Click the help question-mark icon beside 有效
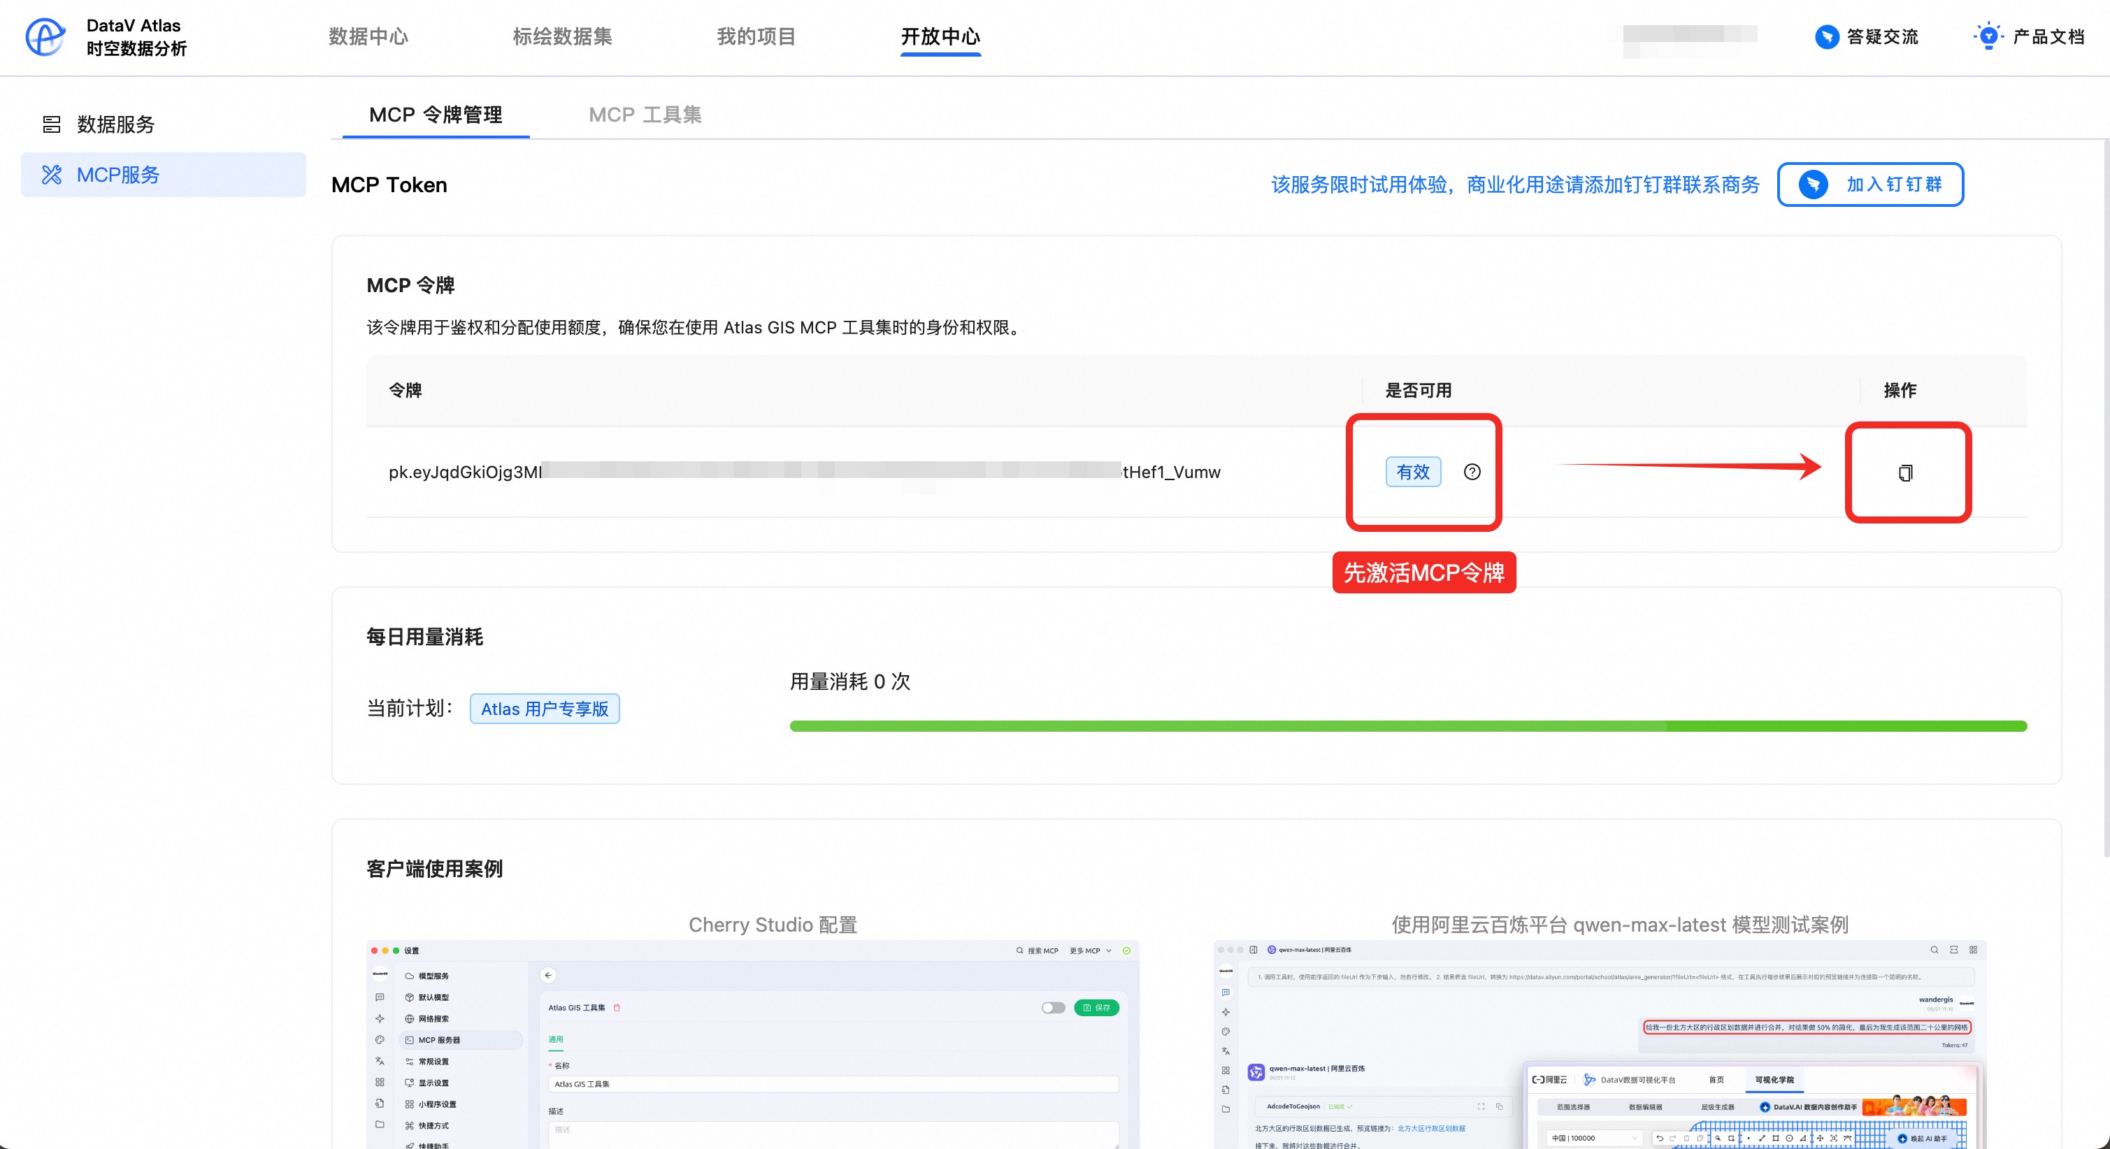Screen dimensions: 2110x1149 coord(1472,472)
